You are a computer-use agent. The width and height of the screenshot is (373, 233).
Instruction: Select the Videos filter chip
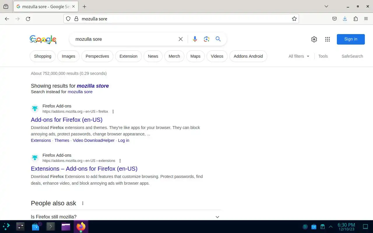point(217,56)
